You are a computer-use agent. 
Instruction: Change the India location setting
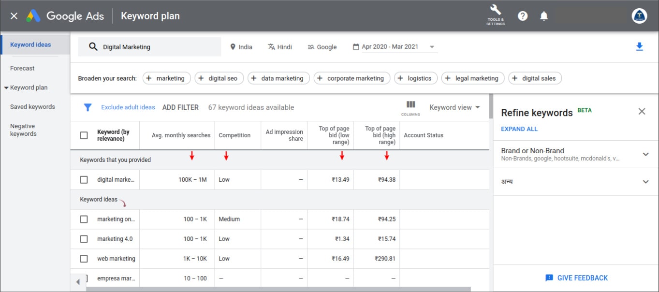[241, 47]
